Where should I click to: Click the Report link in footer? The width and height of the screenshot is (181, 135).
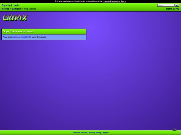[106, 133]
